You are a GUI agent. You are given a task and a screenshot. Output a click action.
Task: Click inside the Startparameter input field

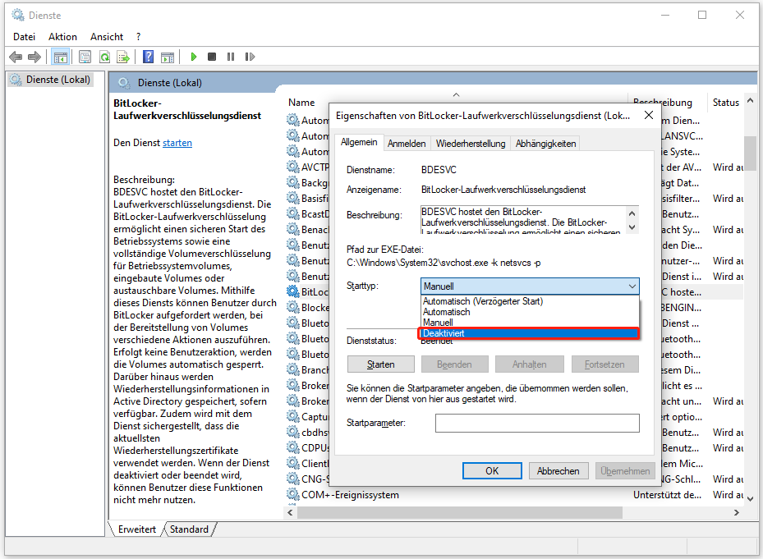pos(536,423)
